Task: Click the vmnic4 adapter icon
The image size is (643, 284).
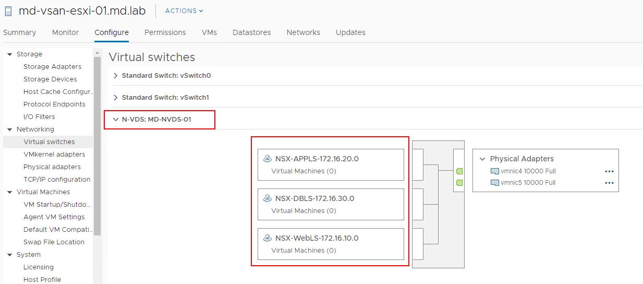Action: pos(495,171)
